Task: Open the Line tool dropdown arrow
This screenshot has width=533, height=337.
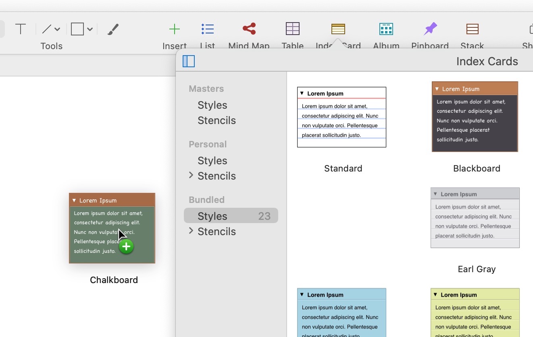Action: tap(57, 29)
